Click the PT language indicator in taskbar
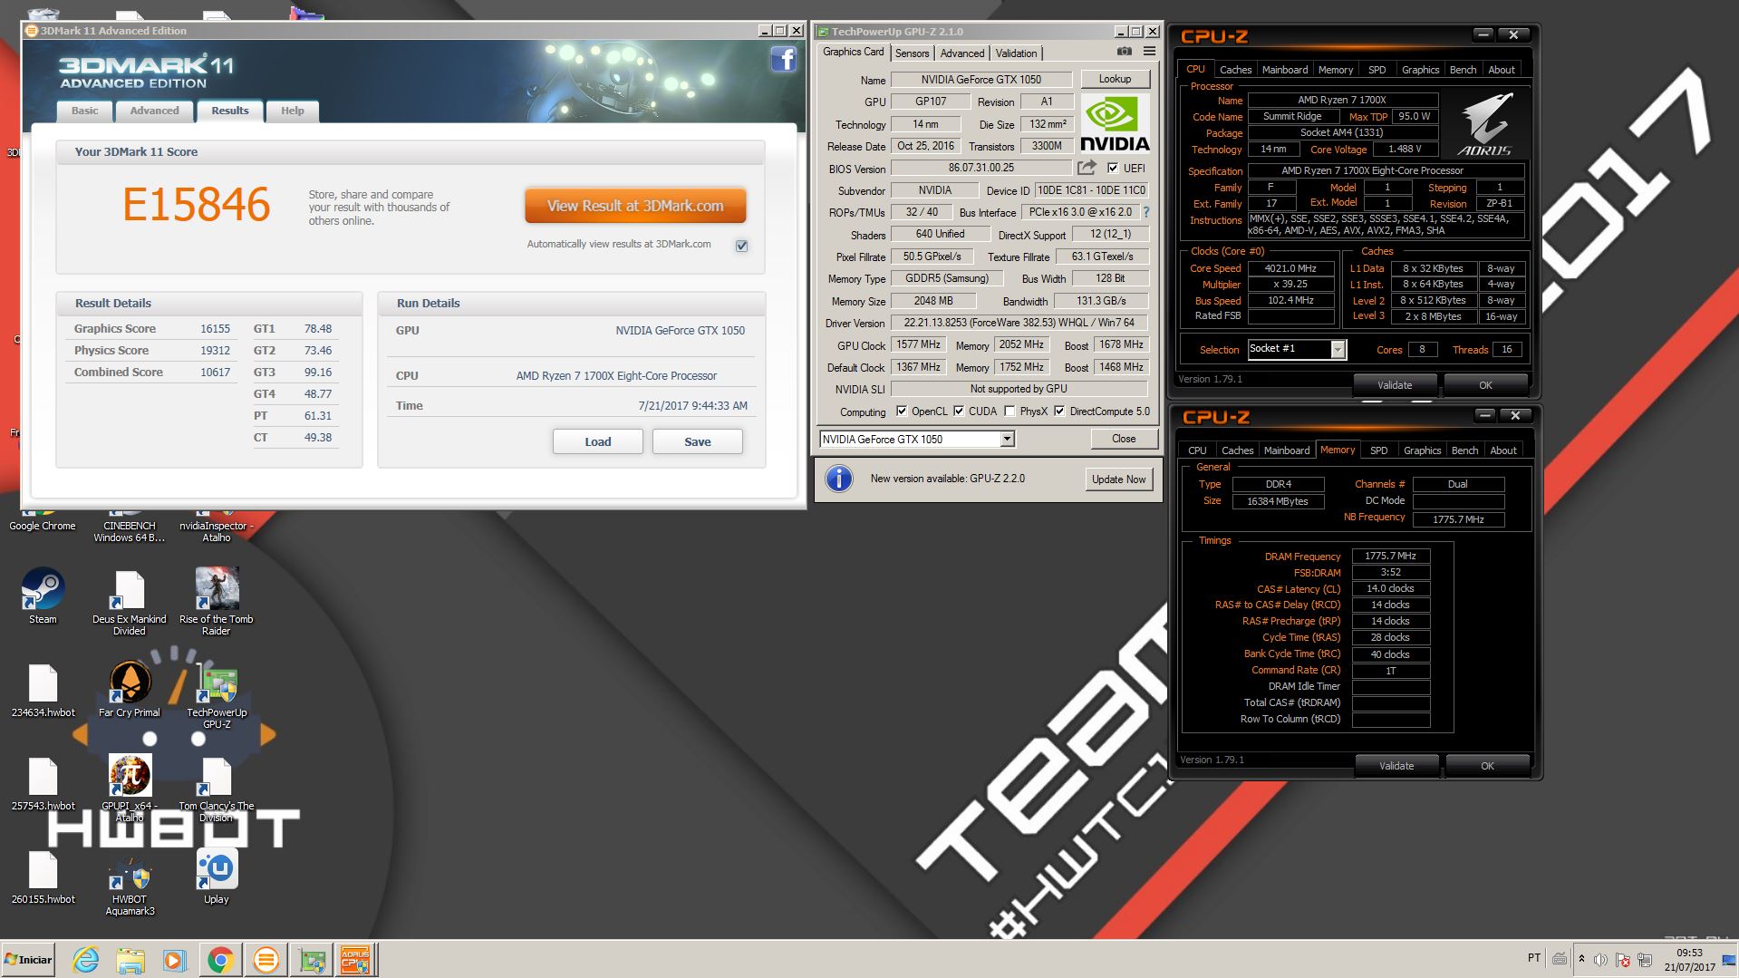 pos(1533,958)
